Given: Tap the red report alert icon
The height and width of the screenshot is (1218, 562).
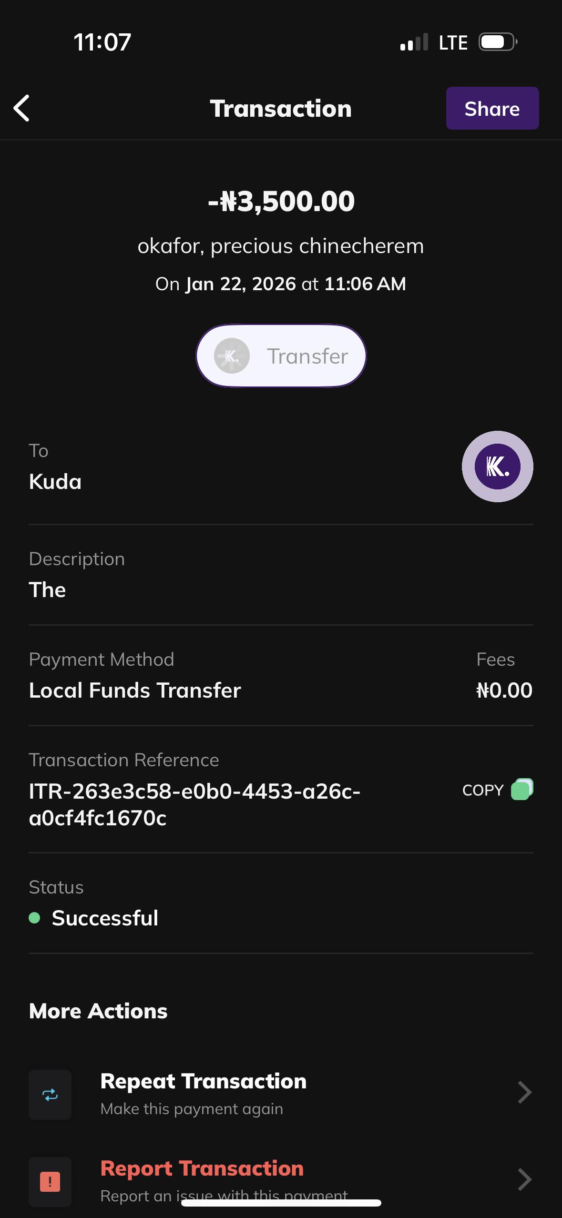Looking at the screenshot, I should coord(50,1181).
